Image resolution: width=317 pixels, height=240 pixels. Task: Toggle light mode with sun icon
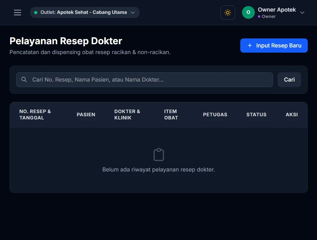tap(228, 12)
